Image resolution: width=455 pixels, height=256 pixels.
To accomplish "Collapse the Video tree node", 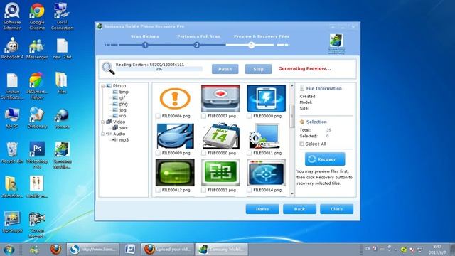I will click(x=102, y=122).
